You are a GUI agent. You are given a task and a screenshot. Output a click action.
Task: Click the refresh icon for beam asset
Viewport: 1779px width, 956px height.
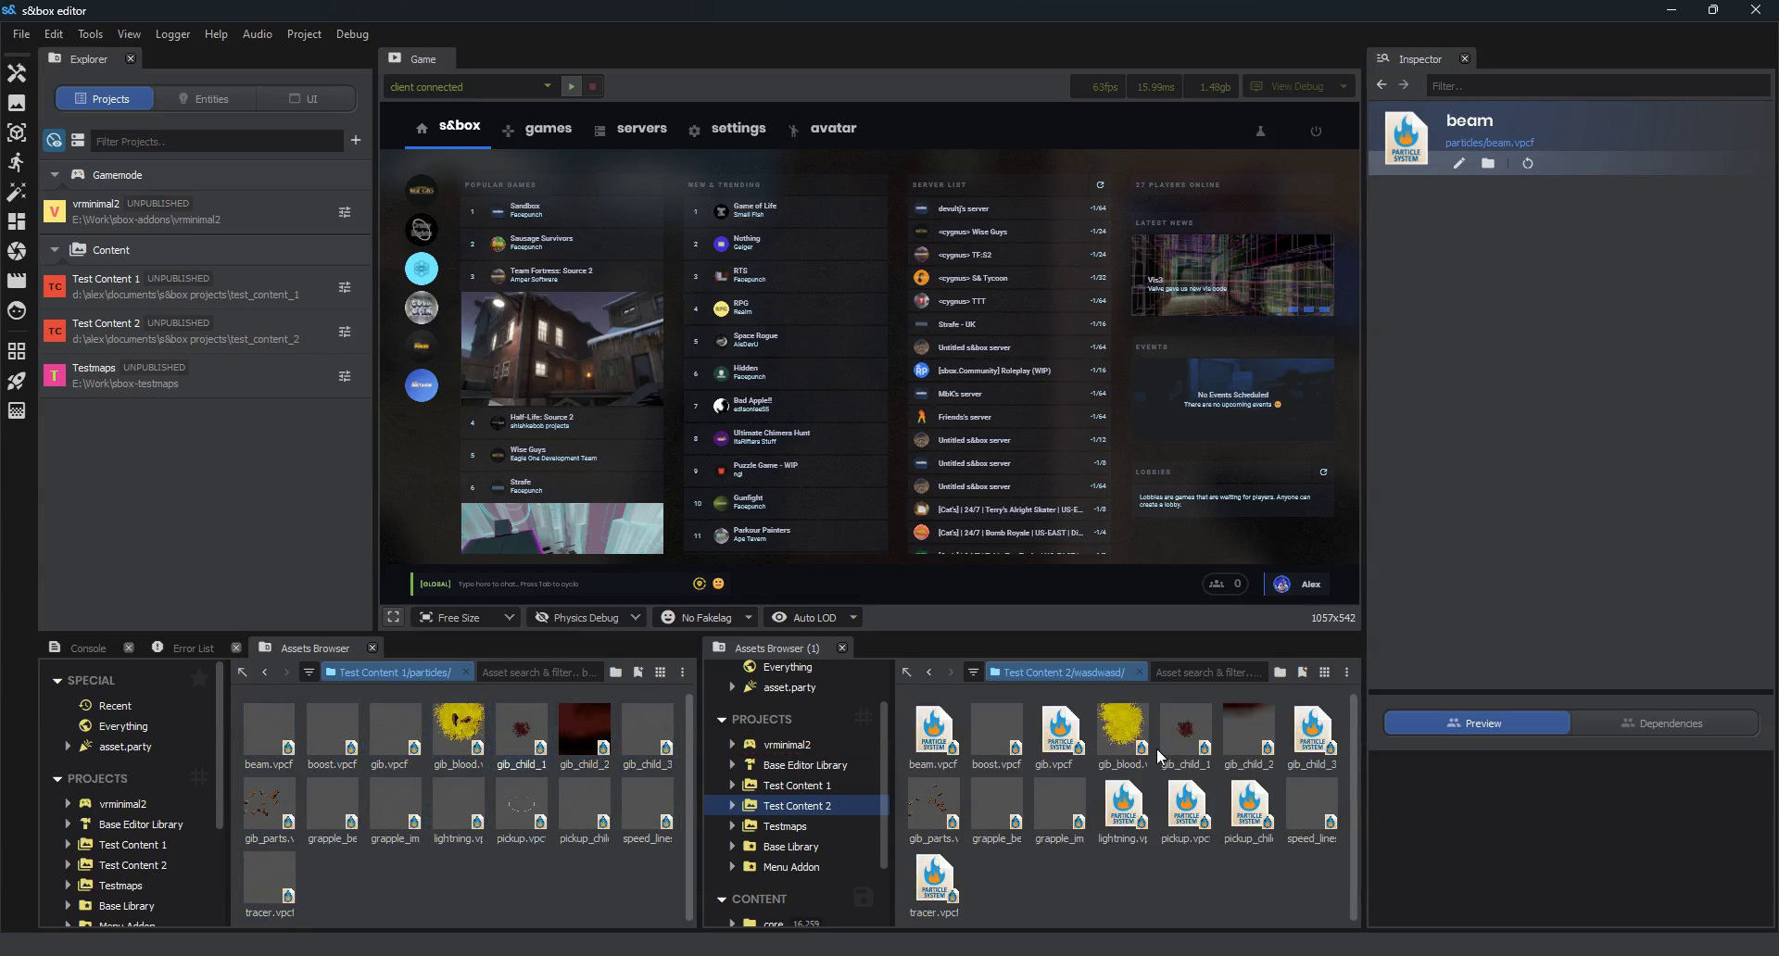(1528, 164)
